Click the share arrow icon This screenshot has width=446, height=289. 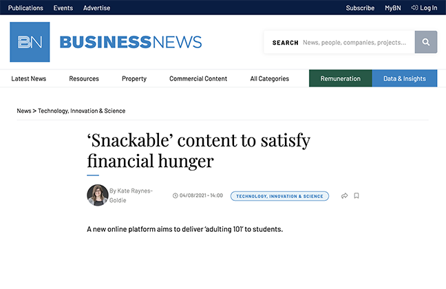(344, 195)
